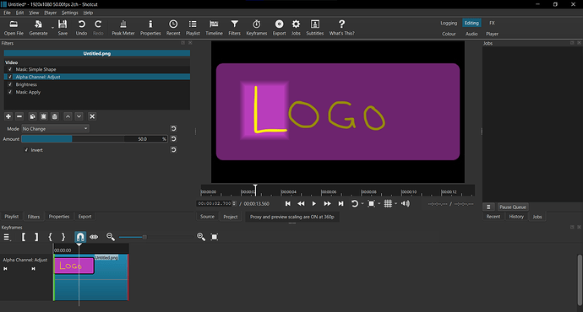Viewport: 583px width, 312px height.
Task: Click the Generate toolbar icon
Action: click(x=38, y=28)
